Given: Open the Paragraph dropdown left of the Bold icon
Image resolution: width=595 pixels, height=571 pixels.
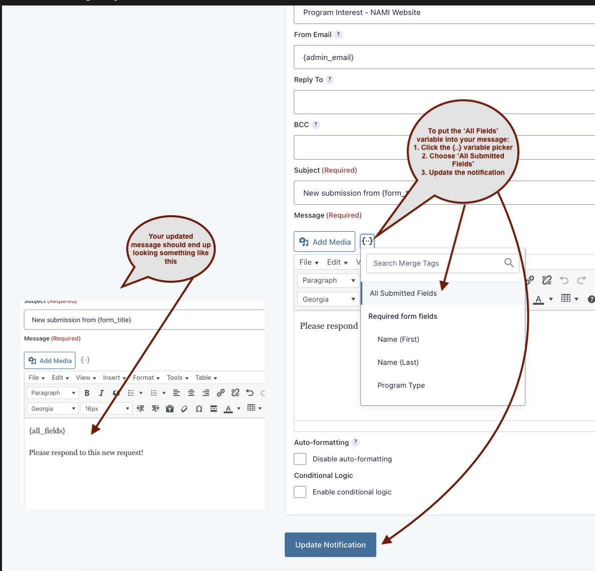Looking at the screenshot, I should [53, 393].
